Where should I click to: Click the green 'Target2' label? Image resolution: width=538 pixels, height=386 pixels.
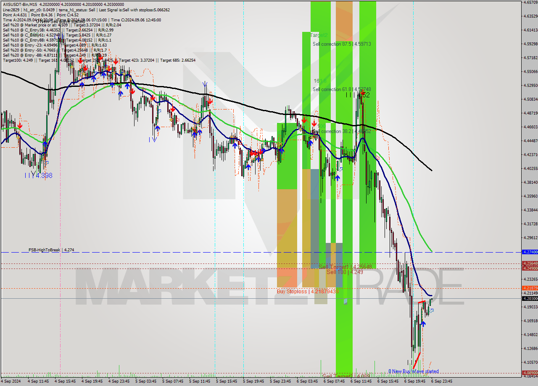(319, 35)
